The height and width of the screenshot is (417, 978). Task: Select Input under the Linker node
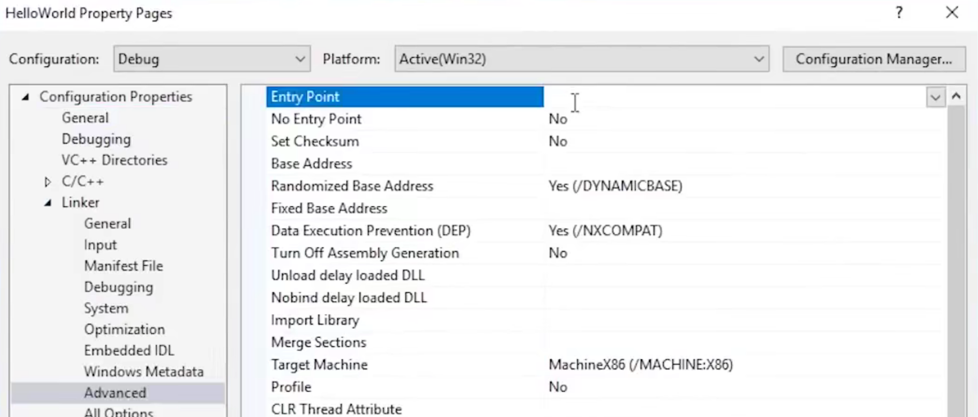[100, 245]
